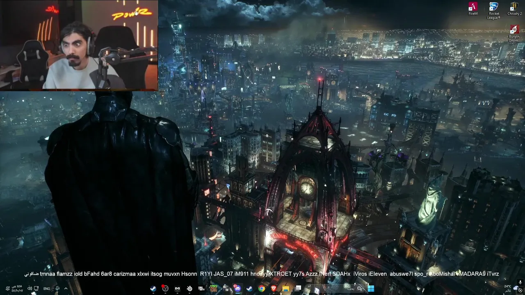
Task: Switch the ENG input language indicator
Action: pyautogui.click(x=47, y=288)
